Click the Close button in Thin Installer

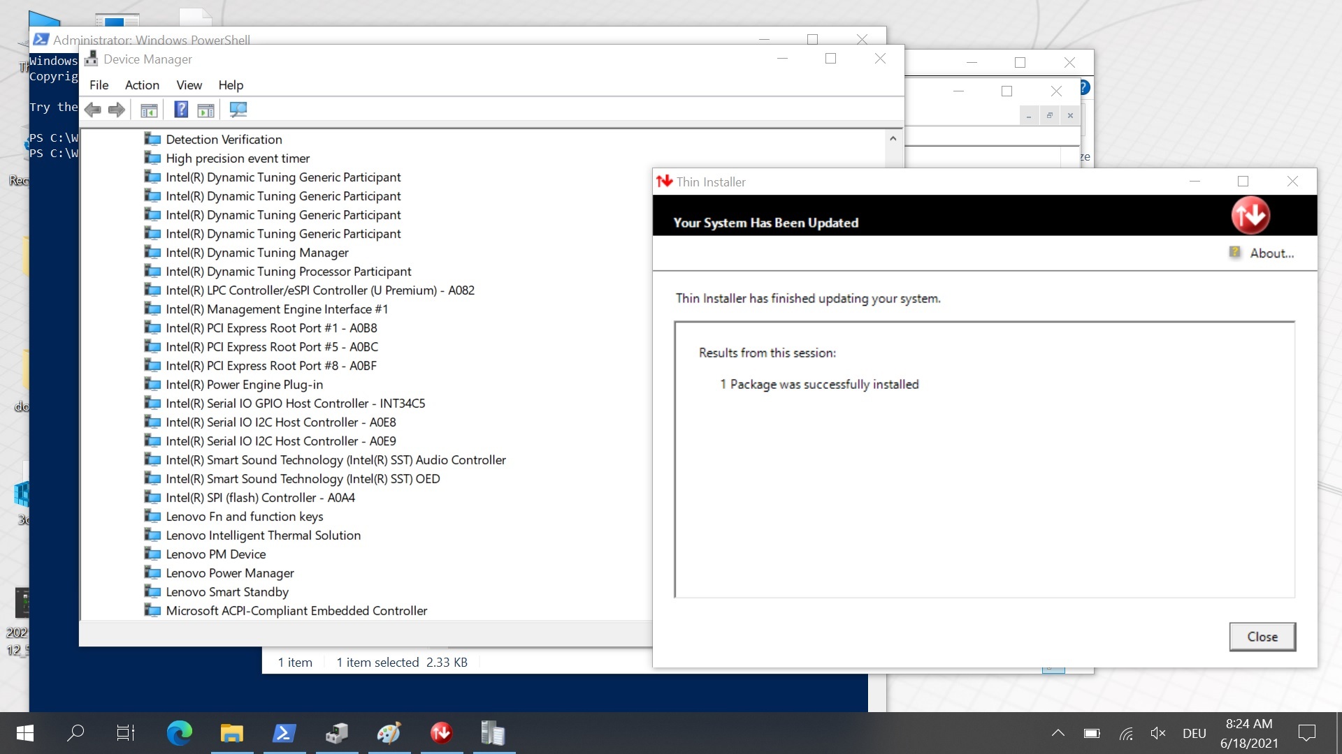[x=1262, y=636]
